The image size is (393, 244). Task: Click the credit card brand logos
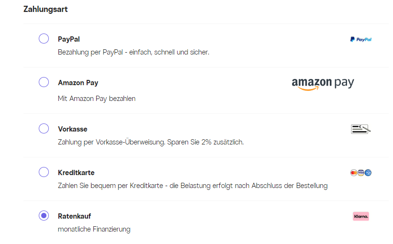click(361, 173)
